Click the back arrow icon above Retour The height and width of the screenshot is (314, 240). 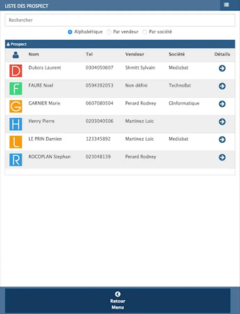[x=118, y=294]
